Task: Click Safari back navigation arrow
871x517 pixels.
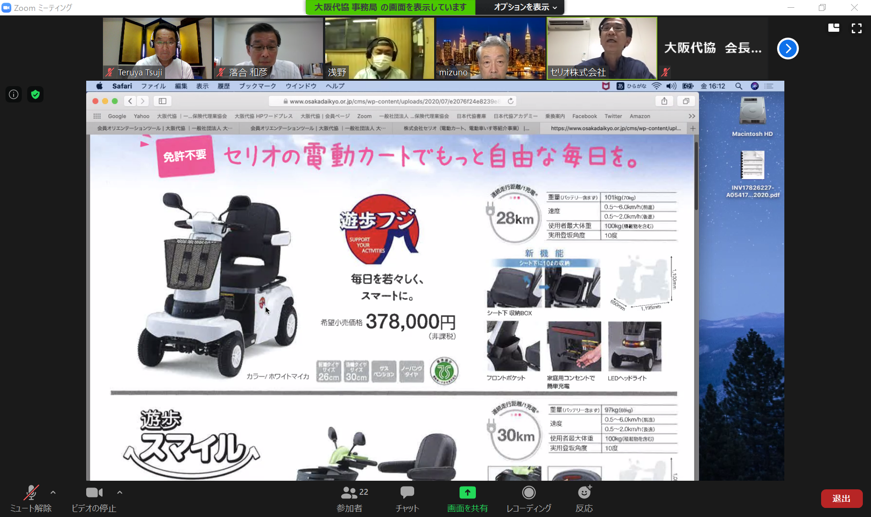Action: point(130,101)
